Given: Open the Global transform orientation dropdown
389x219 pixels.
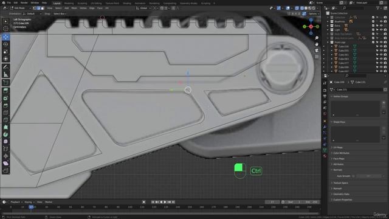Looking at the screenshot, I should point(143,8).
